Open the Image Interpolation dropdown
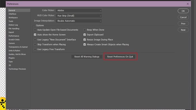196x110 pixels. click(x=79, y=21)
